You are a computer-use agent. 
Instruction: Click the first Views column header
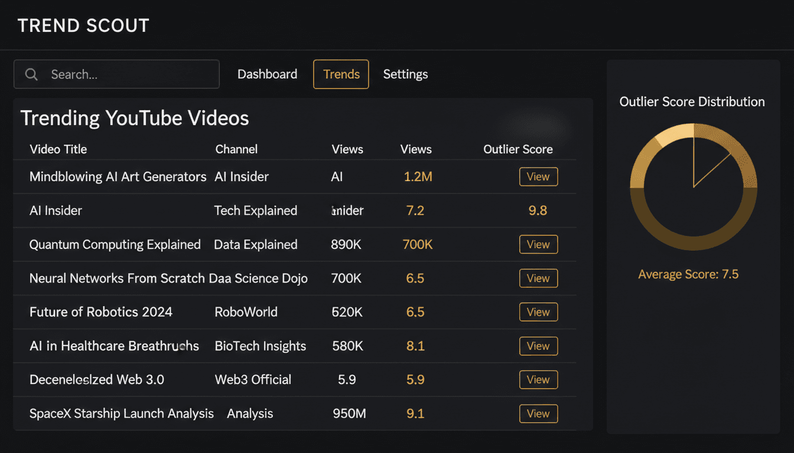pos(347,149)
